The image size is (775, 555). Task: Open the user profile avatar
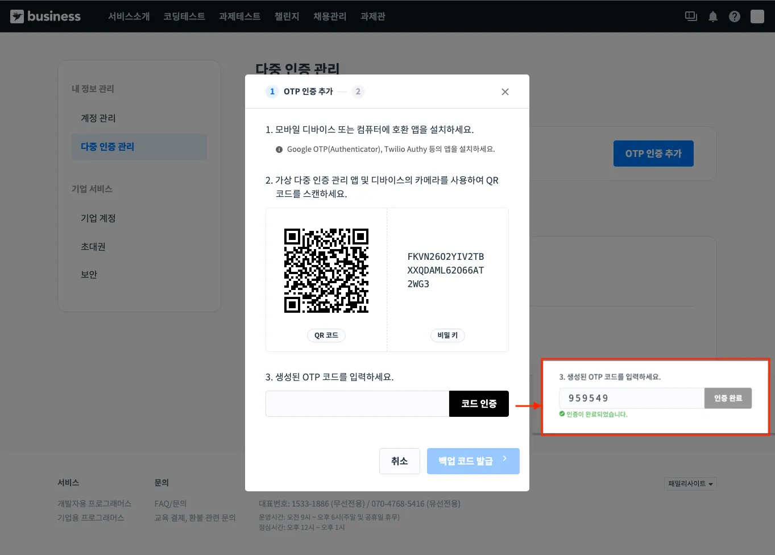[x=757, y=16]
